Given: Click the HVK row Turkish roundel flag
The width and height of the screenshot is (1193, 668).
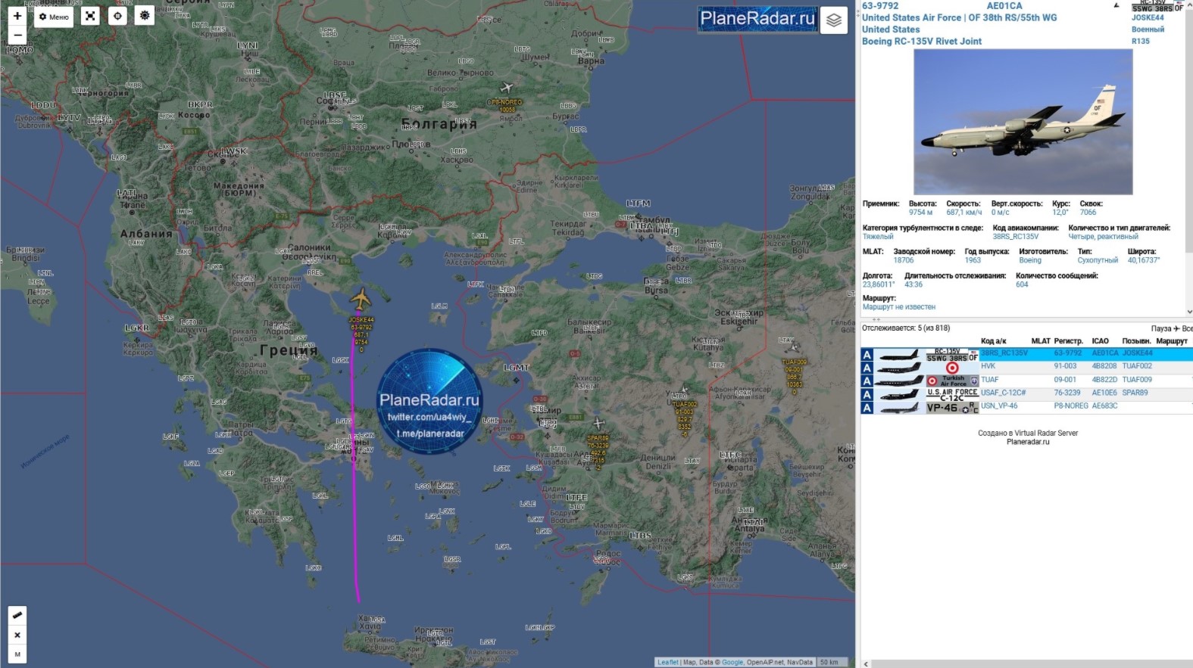Looking at the screenshot, I should click(x=952, y=368).
